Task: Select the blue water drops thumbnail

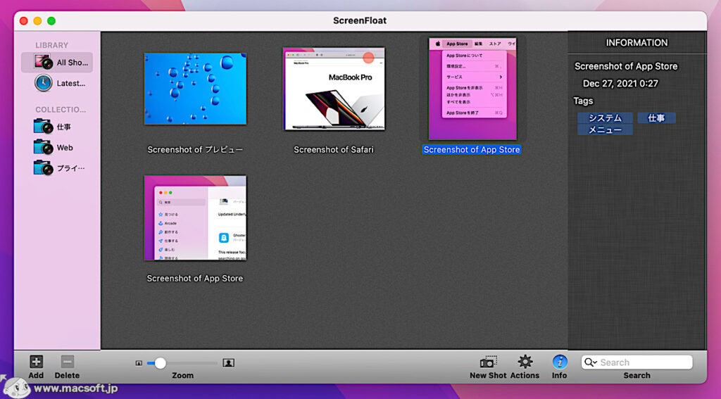Action: pos(196,89)
